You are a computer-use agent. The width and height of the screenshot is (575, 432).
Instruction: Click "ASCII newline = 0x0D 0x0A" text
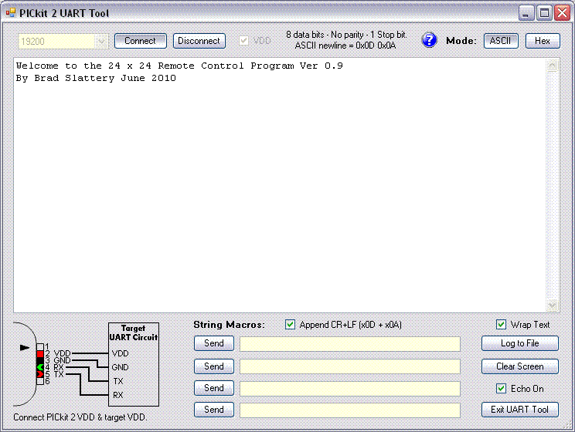[345, 46]
